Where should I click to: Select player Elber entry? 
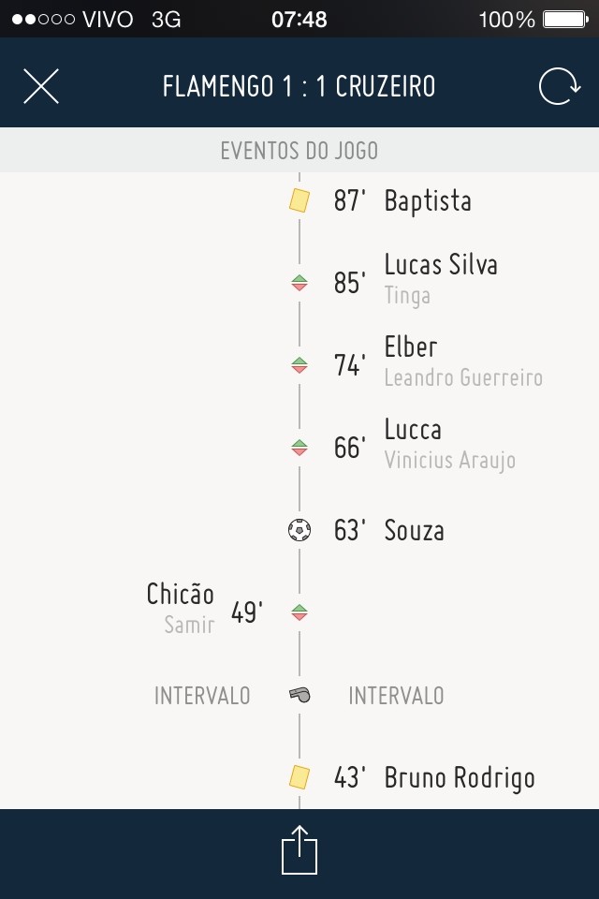pos(411,347)
